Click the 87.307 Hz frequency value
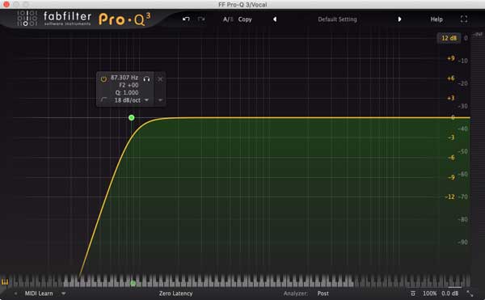485x300 pixels. 124,78
